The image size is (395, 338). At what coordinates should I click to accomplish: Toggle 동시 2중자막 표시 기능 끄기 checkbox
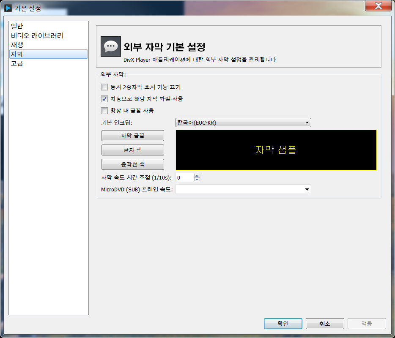(104, 87)
